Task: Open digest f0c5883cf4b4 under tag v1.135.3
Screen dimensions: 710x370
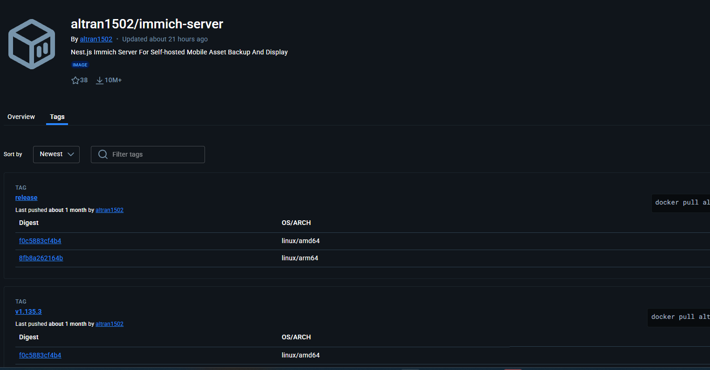Action: (x=40, y=355)
